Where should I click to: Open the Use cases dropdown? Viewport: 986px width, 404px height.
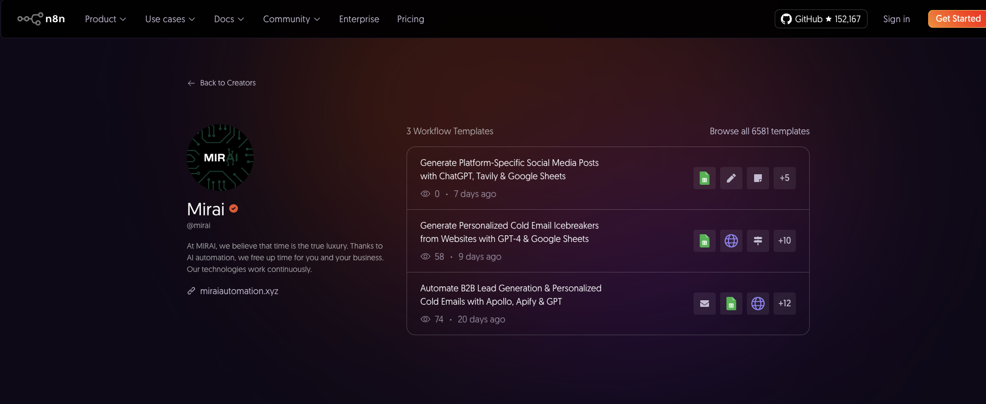(x=170, y=19)
